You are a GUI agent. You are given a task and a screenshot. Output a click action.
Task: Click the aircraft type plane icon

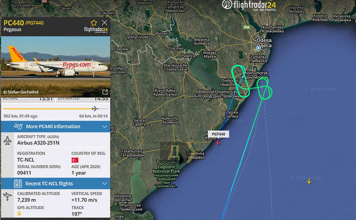click(x=8, y=140)
